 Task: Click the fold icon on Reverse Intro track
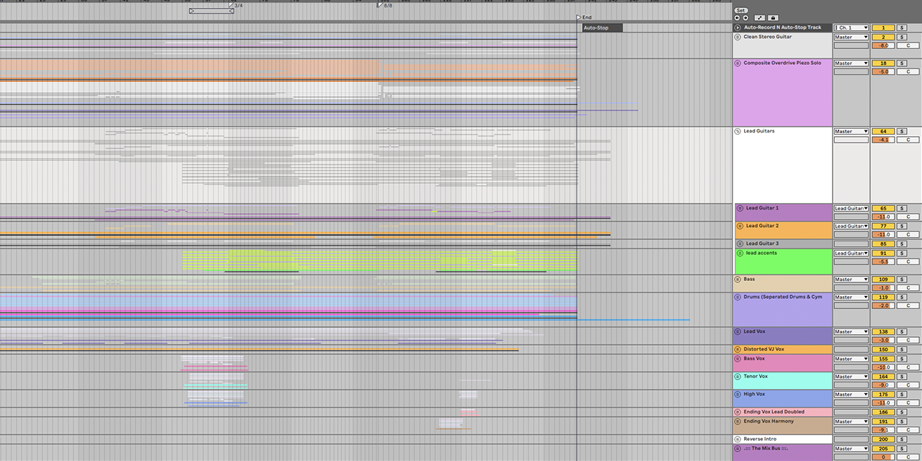pyautogui.click(x=737, y=439)
